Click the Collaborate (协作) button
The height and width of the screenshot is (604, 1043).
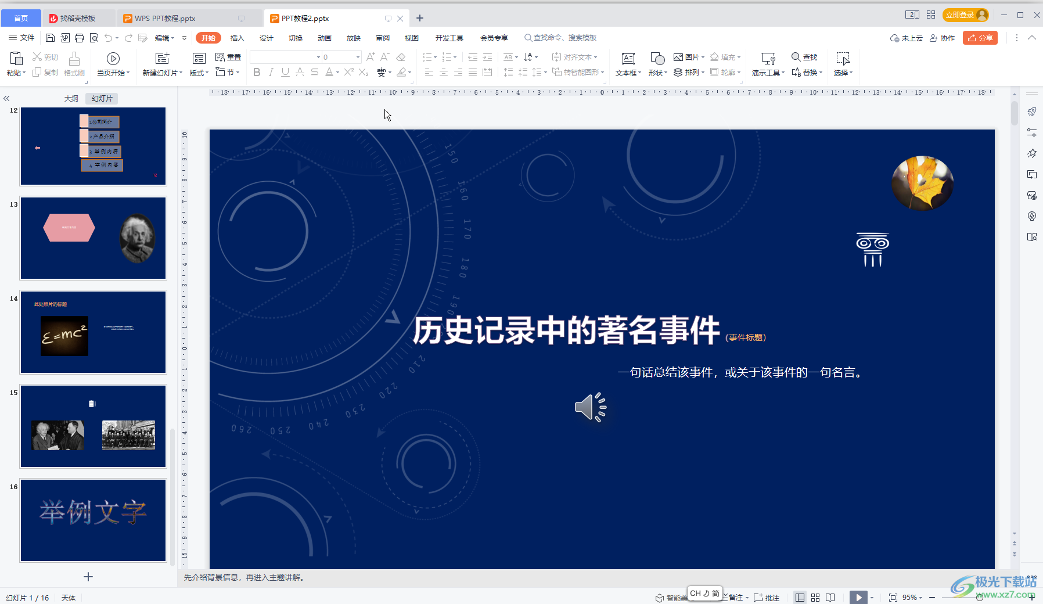(942, 38)
